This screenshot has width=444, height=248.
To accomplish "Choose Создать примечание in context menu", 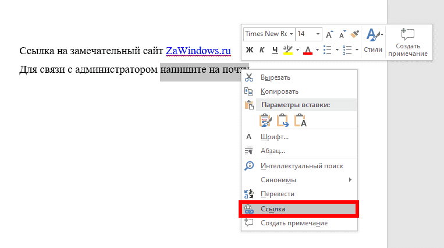I will tap(300, 223).
